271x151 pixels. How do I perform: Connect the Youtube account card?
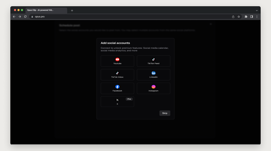[117, 61]
